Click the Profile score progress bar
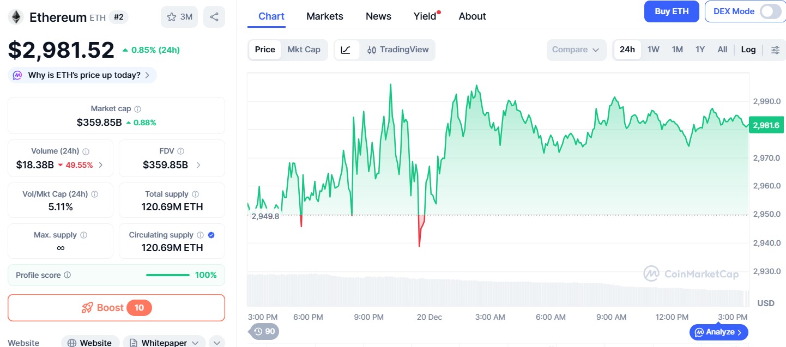The height and width of the screenshot is (347, 786). tap(167, 275)
